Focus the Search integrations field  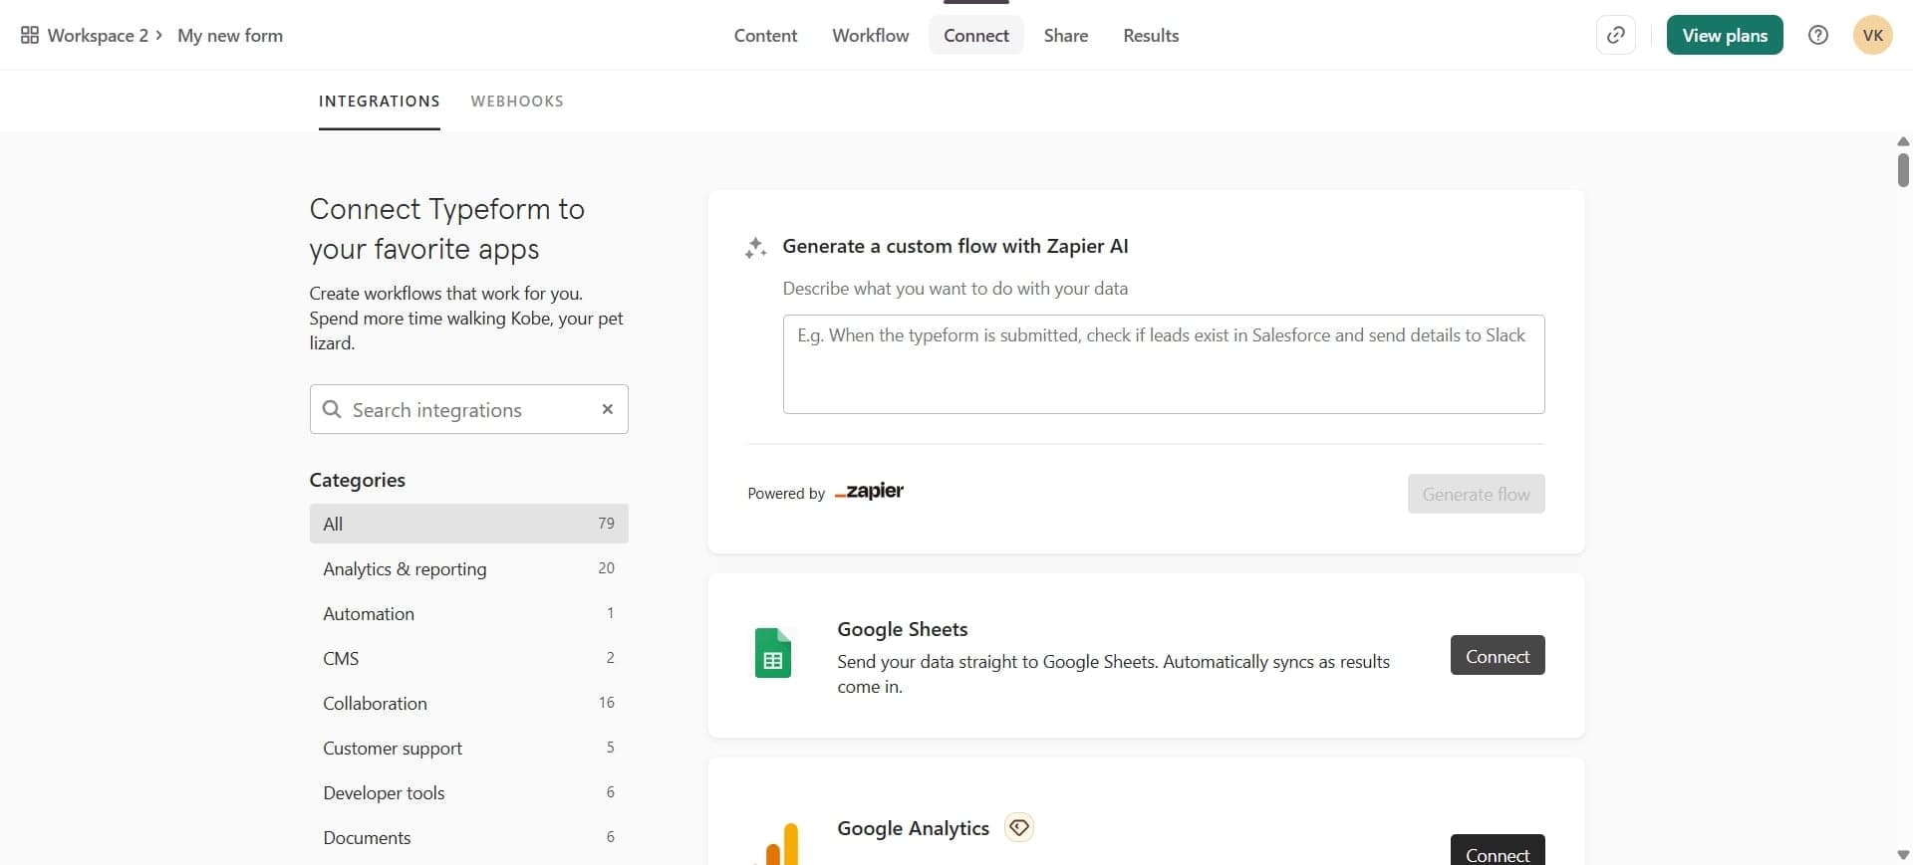(469, 409)
